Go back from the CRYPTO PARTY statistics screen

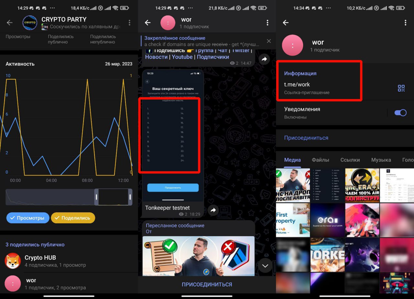[x=10, y=22]
